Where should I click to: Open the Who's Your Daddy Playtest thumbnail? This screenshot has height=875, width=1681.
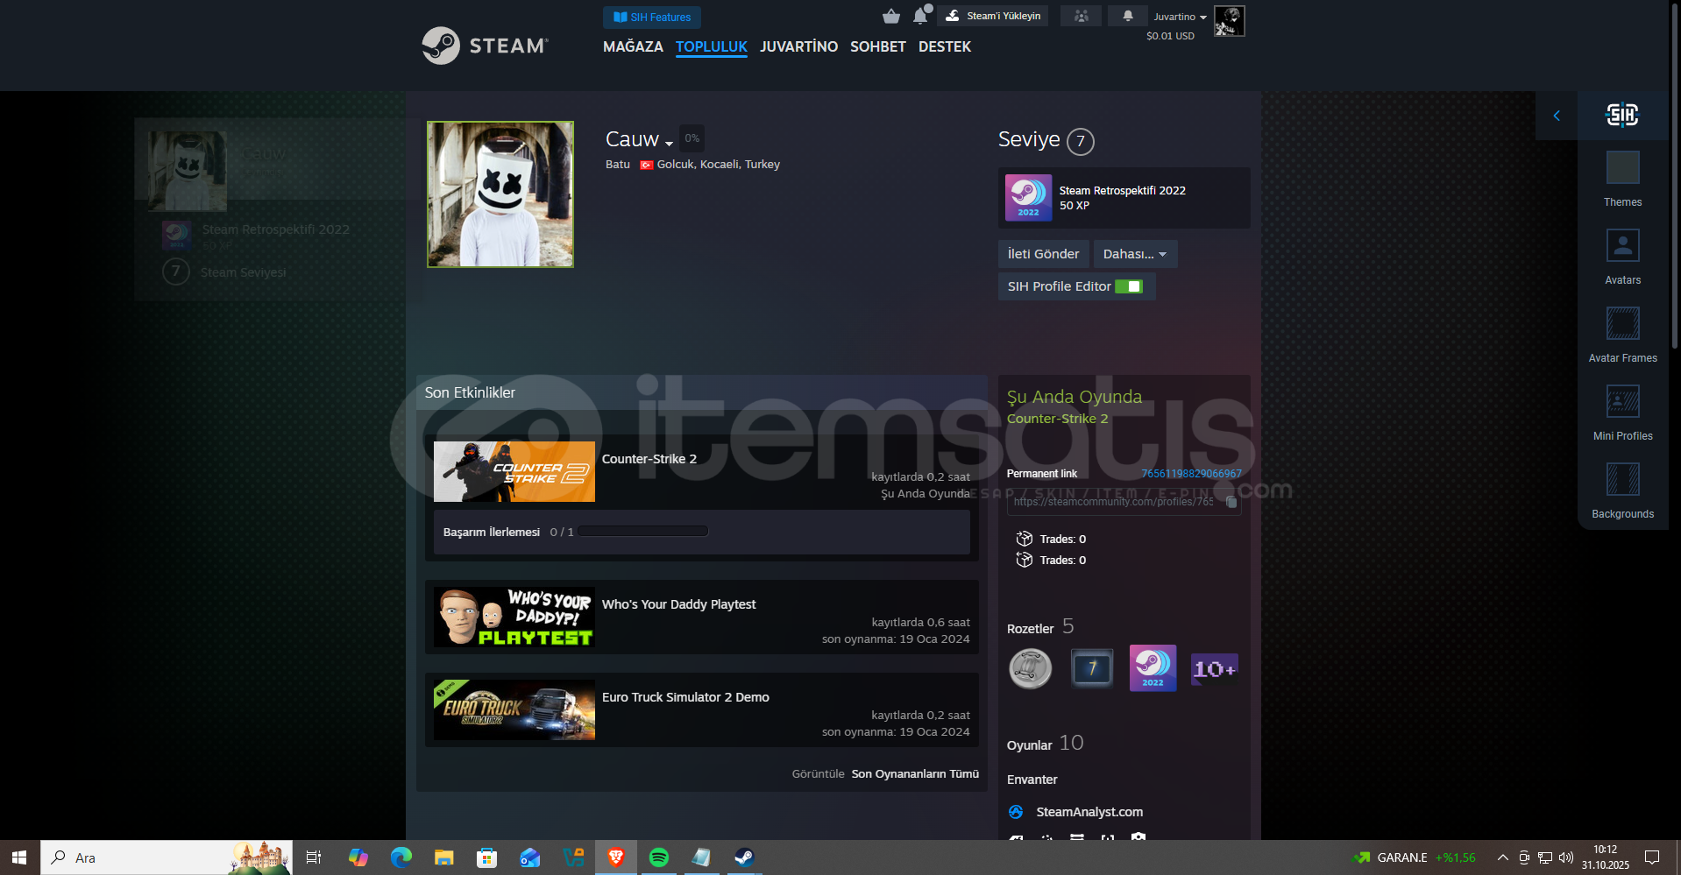pyautogui.click(x=514, y=617)
